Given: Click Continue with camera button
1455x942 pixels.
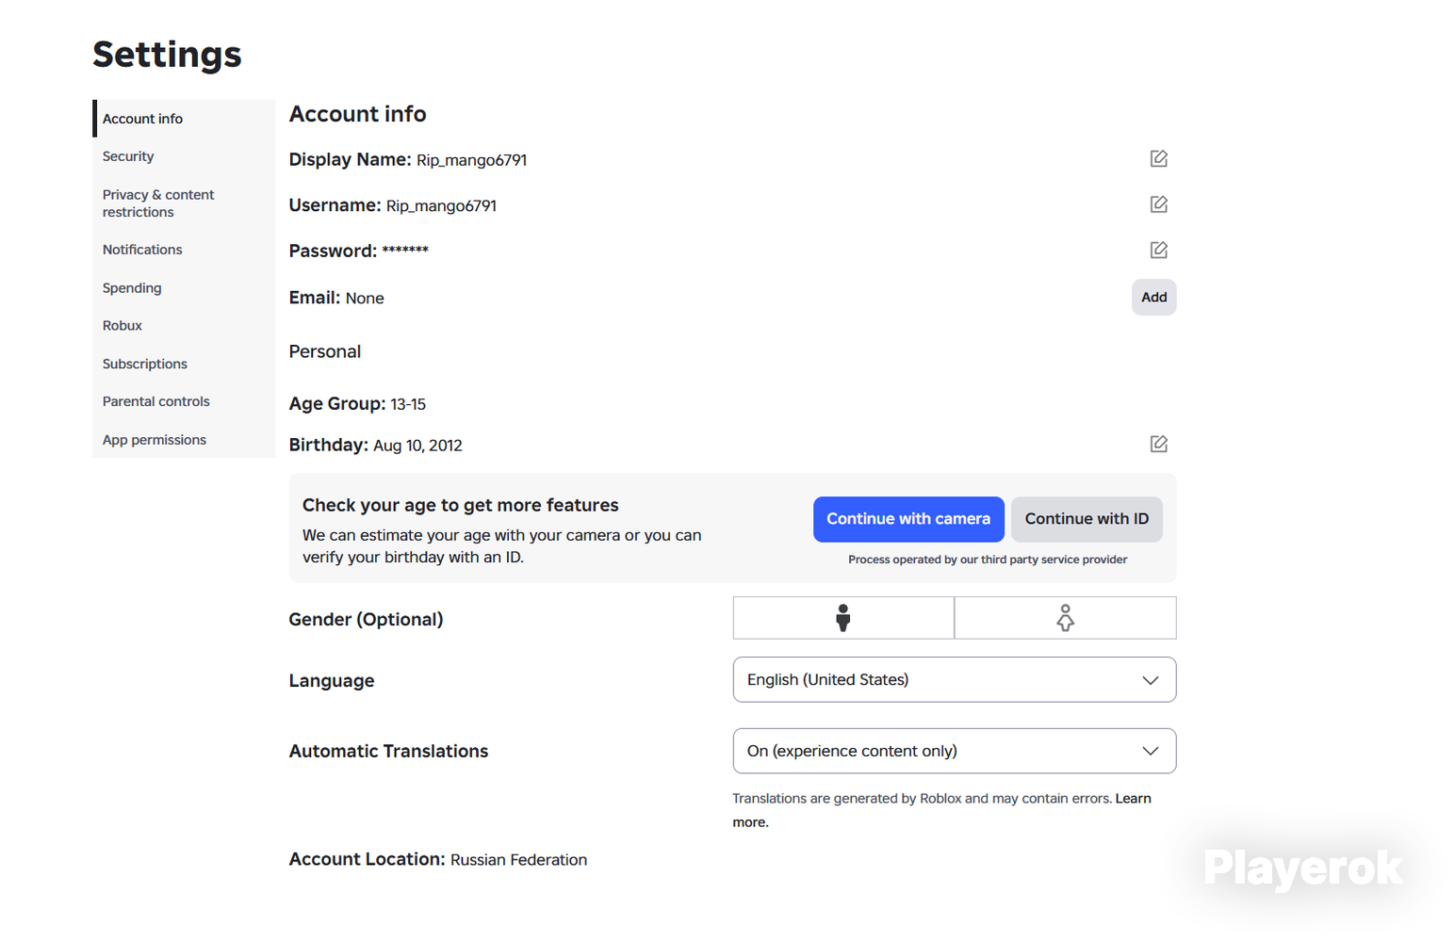Looking at the screenshot, I should point(908,519).
